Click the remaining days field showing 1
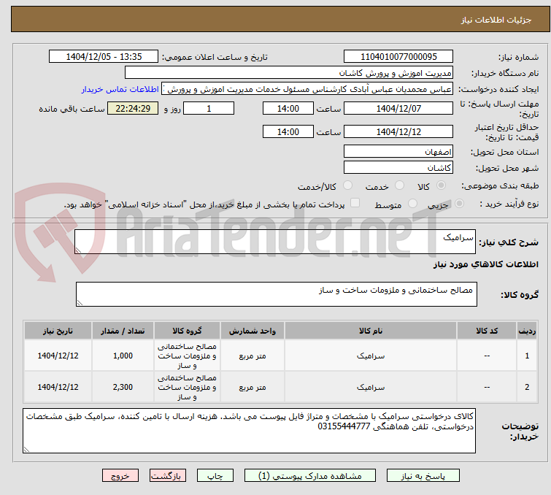551x495 pixels. tap(209, 108)
